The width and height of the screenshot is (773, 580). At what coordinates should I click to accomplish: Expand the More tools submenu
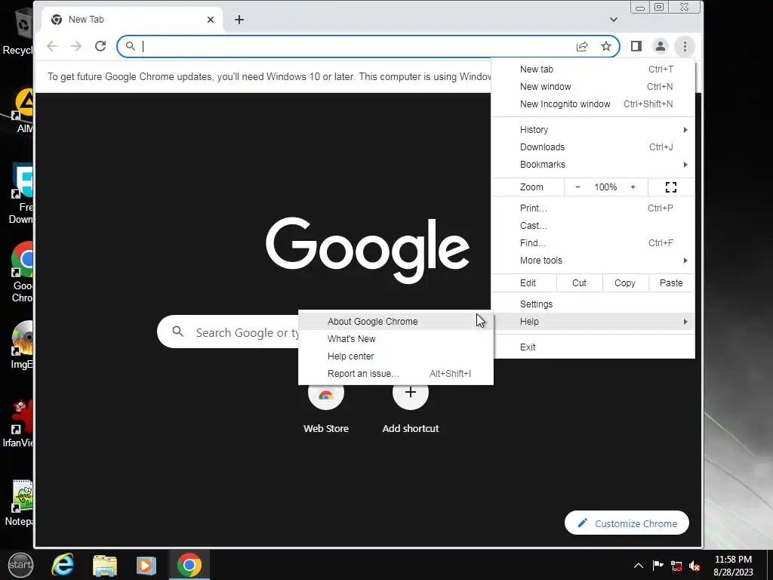tap(593, 261)
